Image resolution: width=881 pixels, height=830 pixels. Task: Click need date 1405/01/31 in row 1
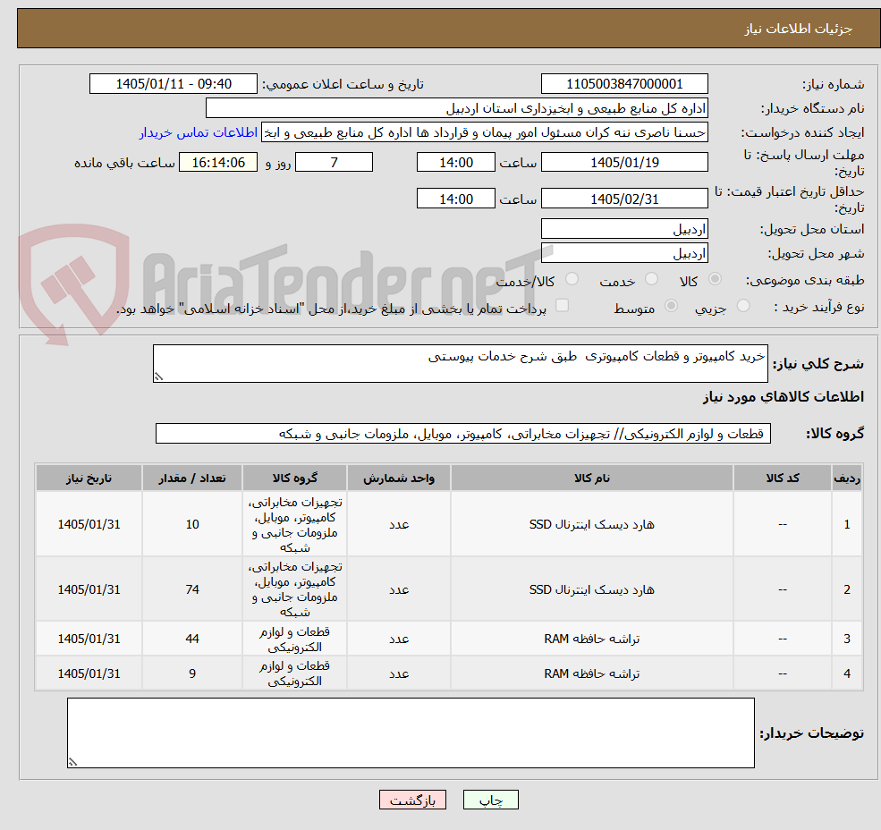89,524
